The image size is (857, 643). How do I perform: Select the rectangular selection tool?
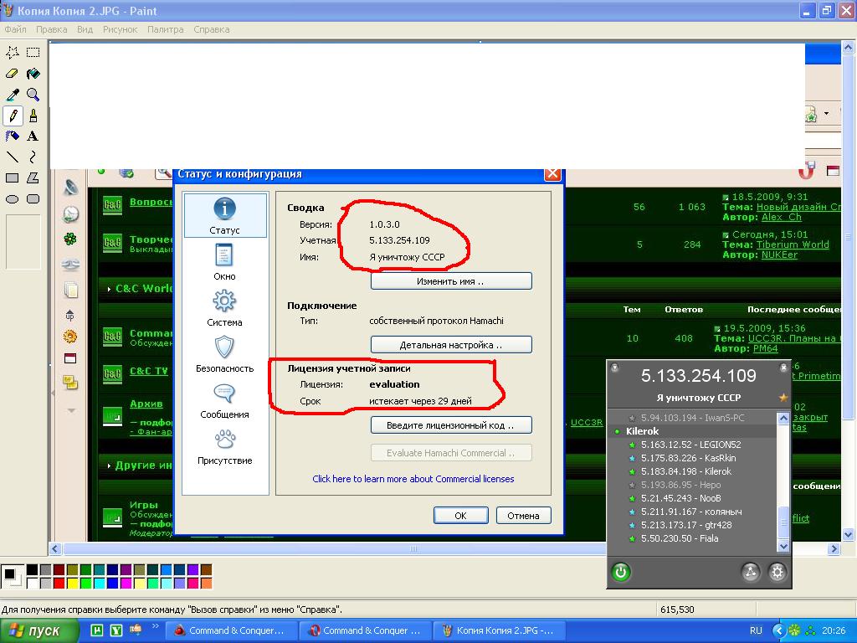click(x=33, y=53)
